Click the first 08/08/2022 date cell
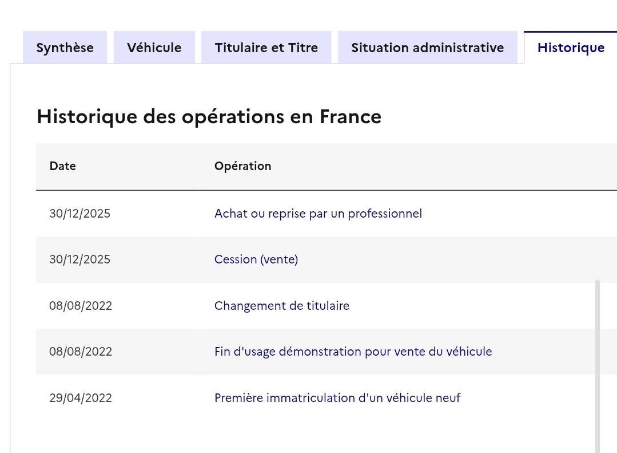The height and width of the screenshot is (453, 617). 81,306
